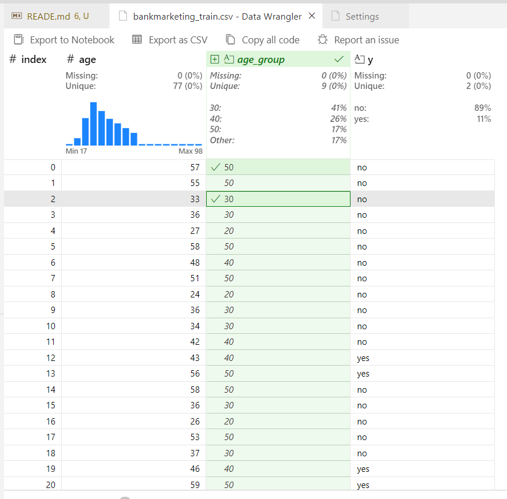Viewport: 507px width, 499px height.
Task: Switch to the READE.md tab
Action: [52, 16]
